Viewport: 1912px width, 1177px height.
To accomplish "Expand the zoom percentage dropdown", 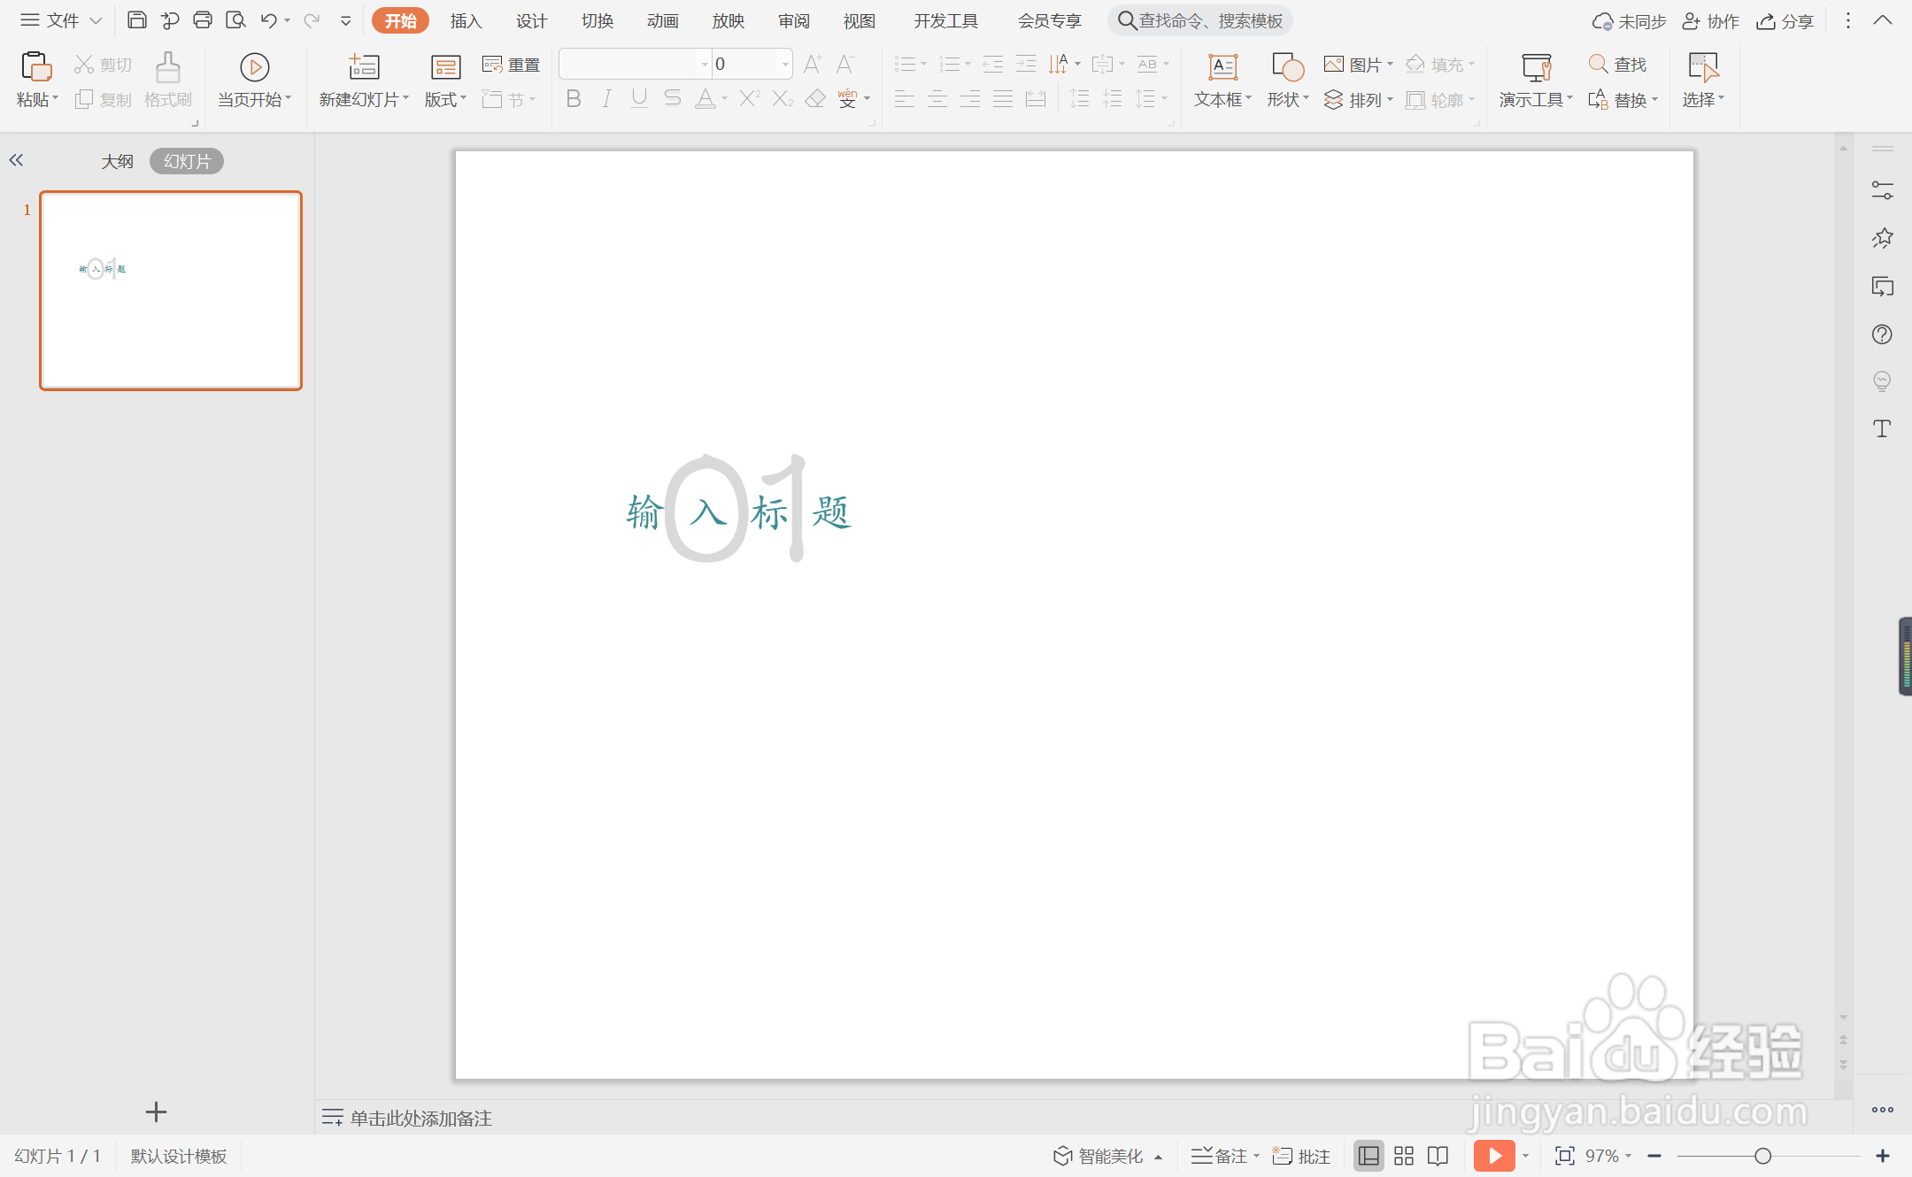I will point(1628,1156).
